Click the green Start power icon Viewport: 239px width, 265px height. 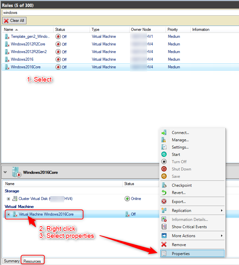click(164, 154)
